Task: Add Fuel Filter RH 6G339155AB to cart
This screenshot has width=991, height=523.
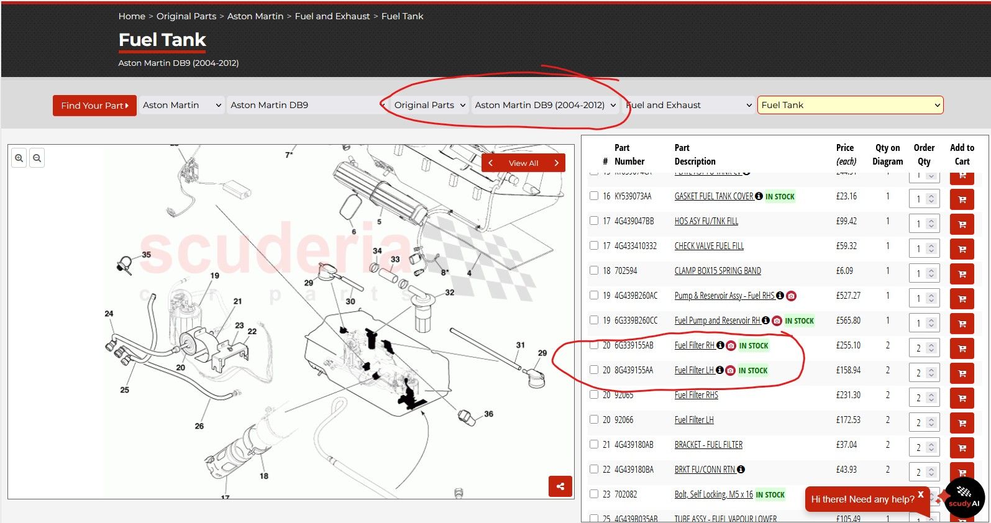Action: [962, 348]
